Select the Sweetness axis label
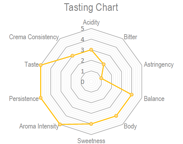 pyautogui.click(x=91, y=141)
